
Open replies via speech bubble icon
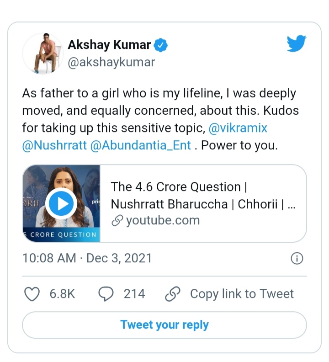pos(106,294)
